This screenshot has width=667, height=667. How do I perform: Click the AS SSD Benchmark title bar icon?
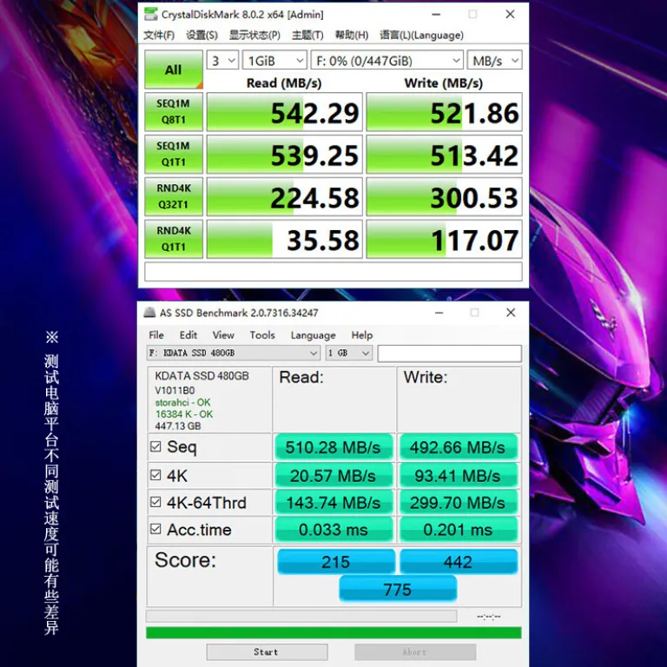tap(149, 313)
